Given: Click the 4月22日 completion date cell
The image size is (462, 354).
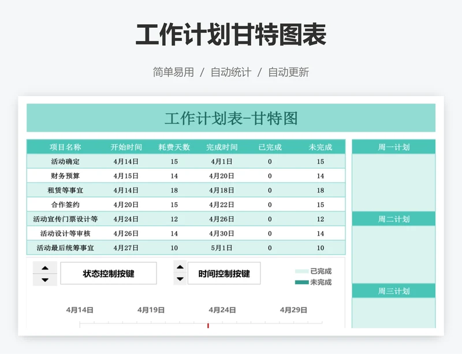Looking at the screenshot, I should (x=222, y=204).
